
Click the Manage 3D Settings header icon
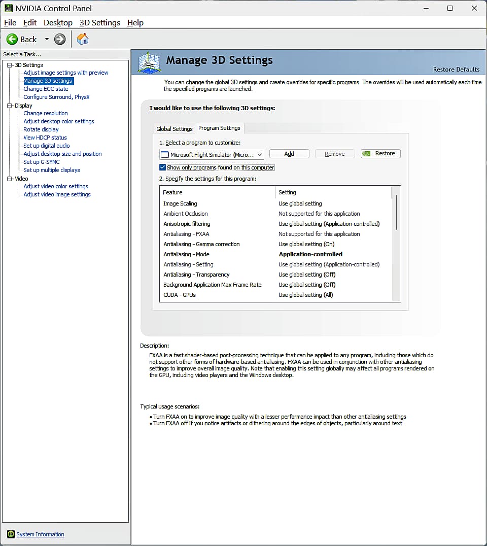[x=149, y=62]
